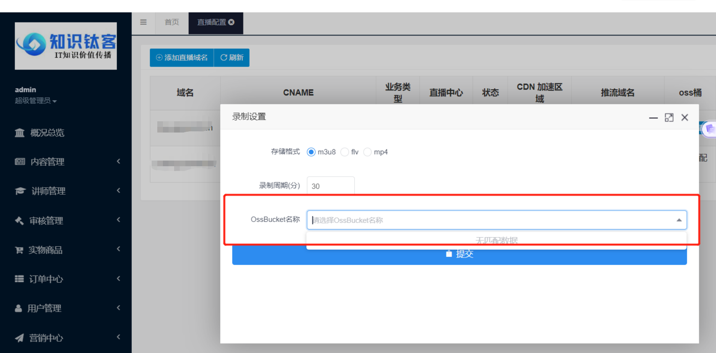Click the chevron next to 营销中心
Viewport: 716px width, 353px height.
pyautogui.click(x=118, y=337)
